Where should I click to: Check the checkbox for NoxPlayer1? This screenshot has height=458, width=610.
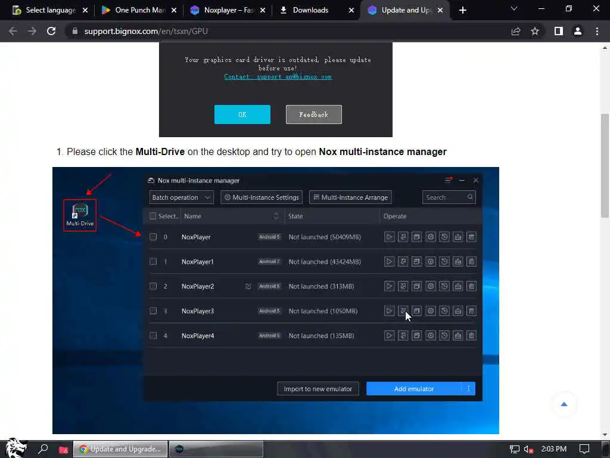click(x=153, y=262)
